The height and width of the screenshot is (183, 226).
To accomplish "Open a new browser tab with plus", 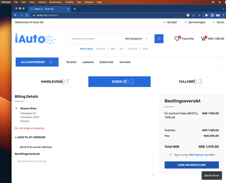I will pos(75,9).
